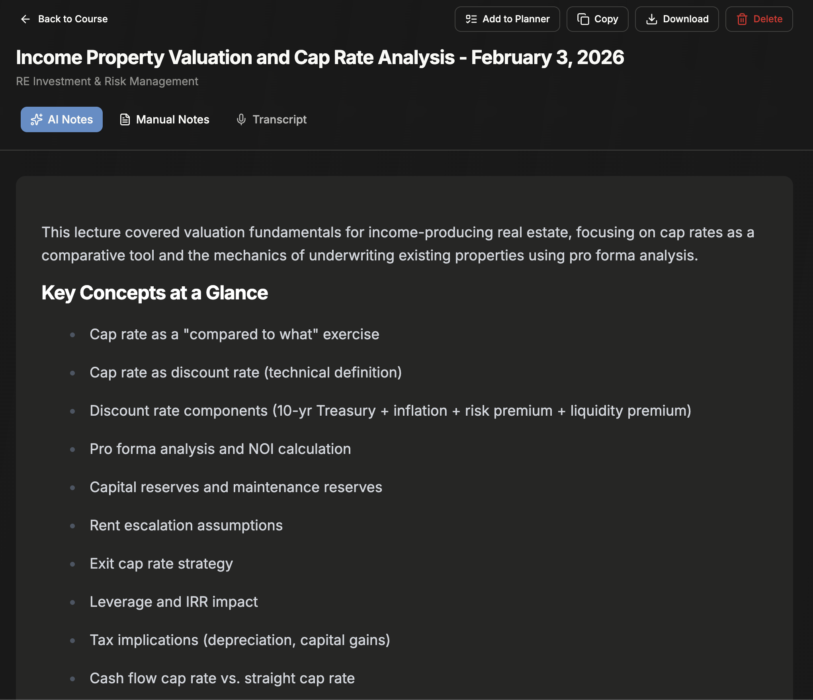This screenshot has height=700, width=813.
Task: Click the back arrow icon
Action: click(25, 19)
